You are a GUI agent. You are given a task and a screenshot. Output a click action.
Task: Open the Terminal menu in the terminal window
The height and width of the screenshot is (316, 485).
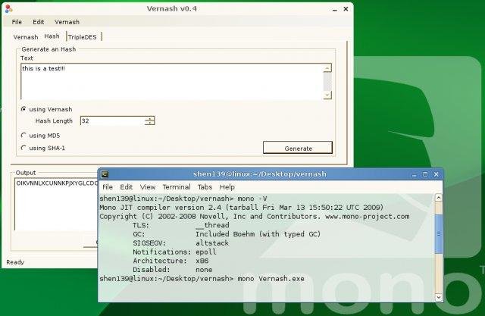(177, 187)
